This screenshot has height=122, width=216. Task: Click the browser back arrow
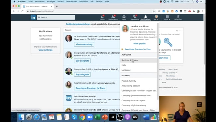[14, 11]
